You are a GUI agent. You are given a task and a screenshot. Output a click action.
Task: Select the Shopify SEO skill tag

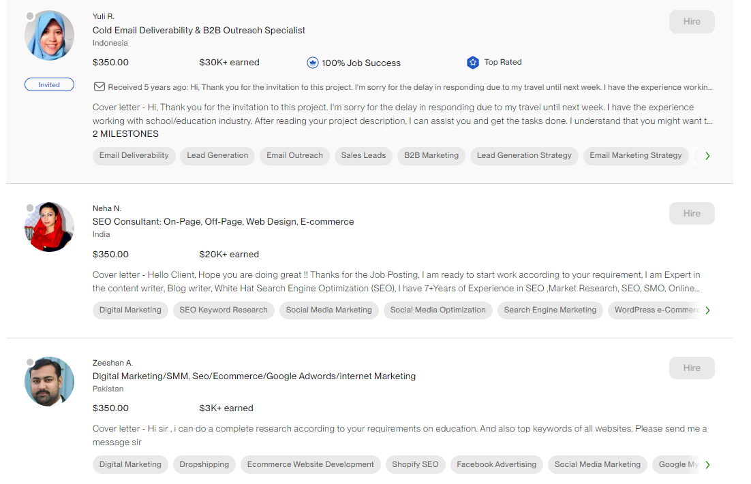coord(415,465)
